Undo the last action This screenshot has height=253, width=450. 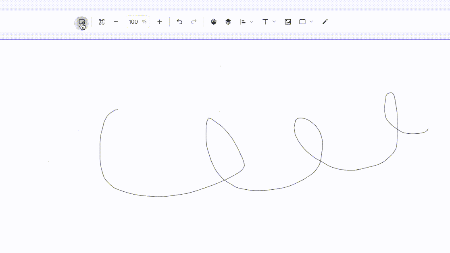pyautogui.click(x=179, y=22)
